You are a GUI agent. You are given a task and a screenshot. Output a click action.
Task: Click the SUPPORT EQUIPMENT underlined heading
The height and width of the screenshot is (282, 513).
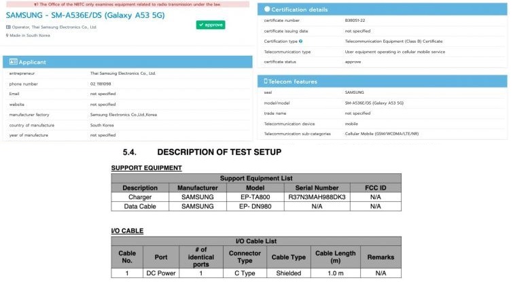[146, 167]
